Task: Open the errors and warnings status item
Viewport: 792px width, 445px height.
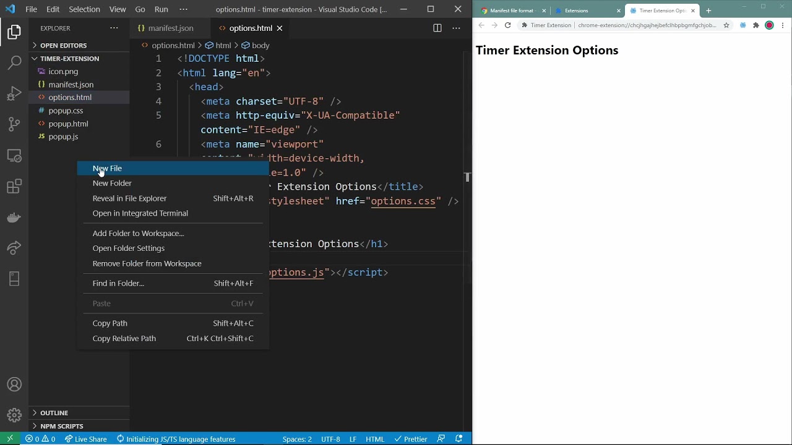Action: pyautogui.click(x=40, y=439)
